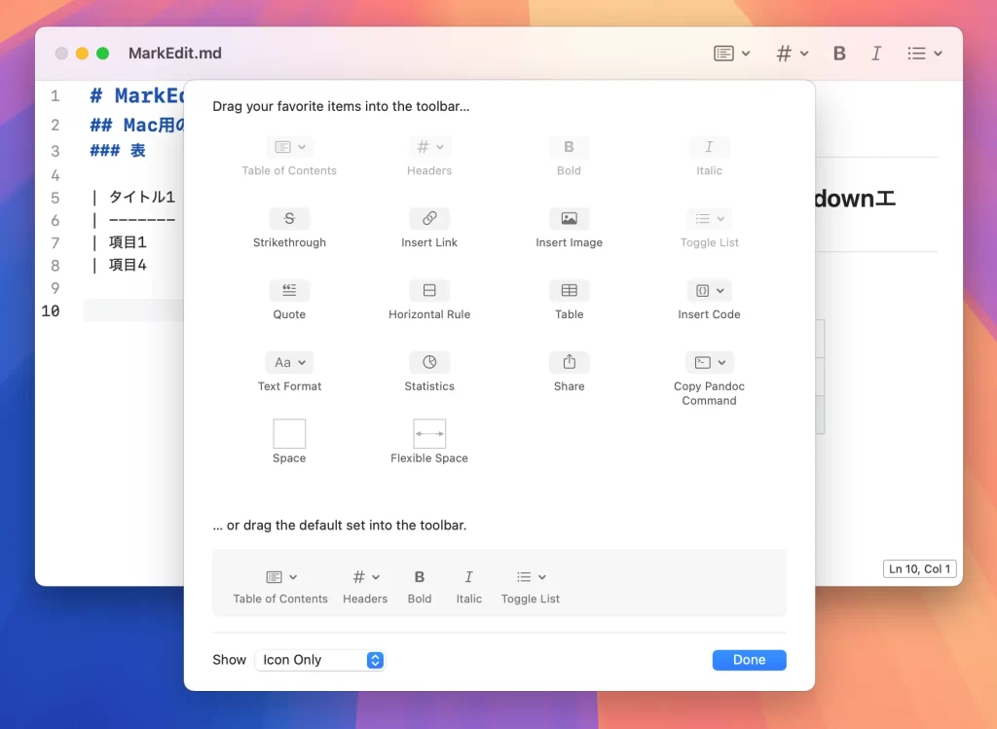Select the Insert Link icon
The height and width of the screenshot is (729, 997).
pos(429,219)
